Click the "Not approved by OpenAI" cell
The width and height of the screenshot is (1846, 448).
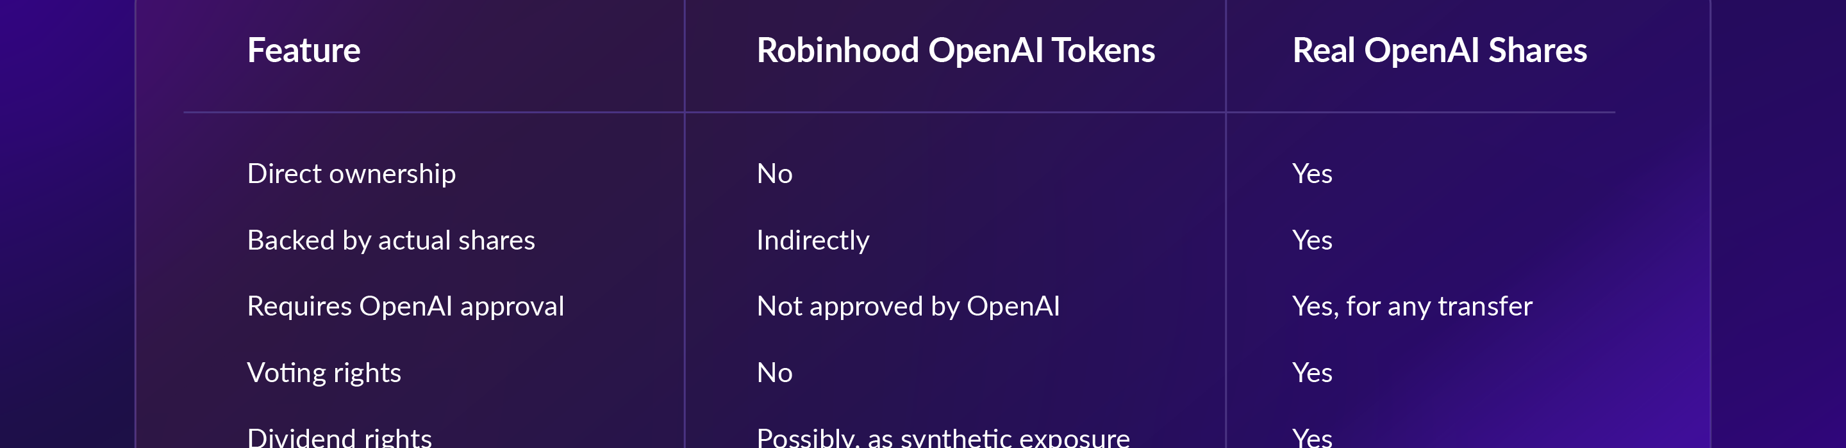[x=908, y=307]
